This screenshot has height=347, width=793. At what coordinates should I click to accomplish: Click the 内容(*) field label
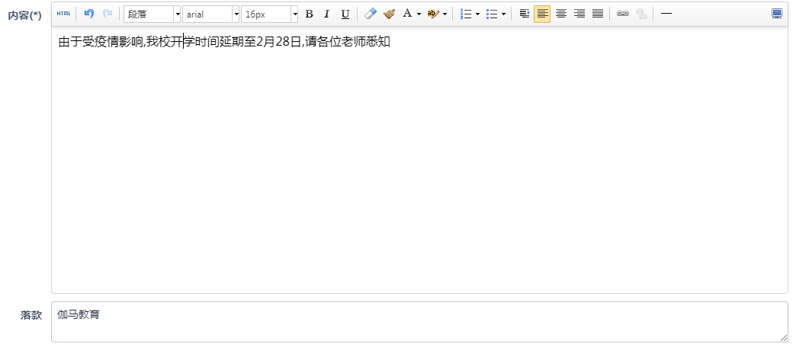click(x=24, y=15)
